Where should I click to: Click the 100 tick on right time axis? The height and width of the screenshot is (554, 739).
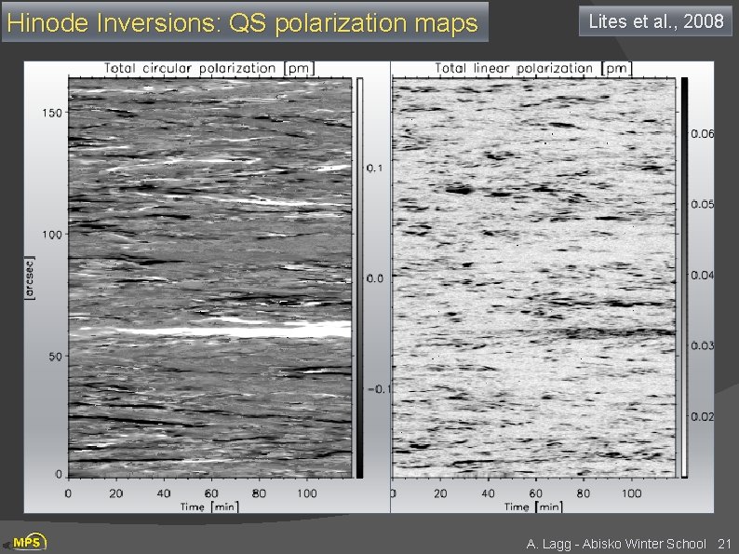pyautogui.click(x=631, y=493)
